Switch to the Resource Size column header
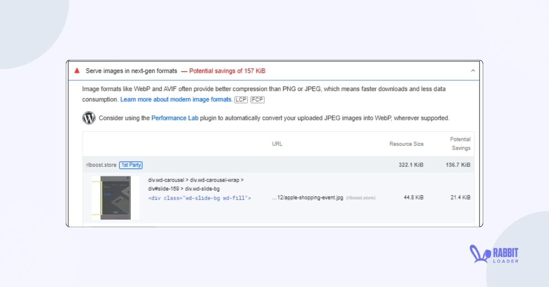 (406, 144)
